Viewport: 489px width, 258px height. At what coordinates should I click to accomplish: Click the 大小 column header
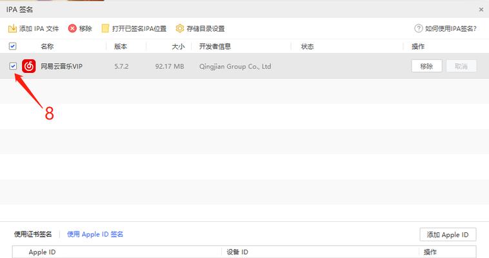pyautogui.click(x=178, y=46)
